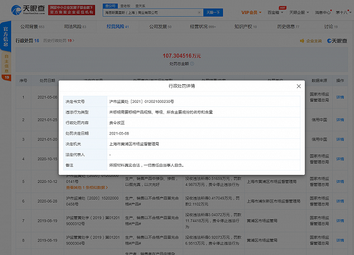The width and height of the screenshot is (354, 255).
Task: Click the 处罚日期 column header
Action: 47,80
